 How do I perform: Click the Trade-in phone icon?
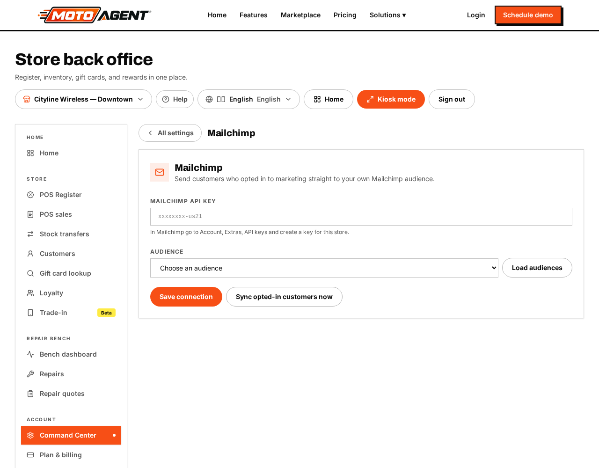tap(30, 313)
